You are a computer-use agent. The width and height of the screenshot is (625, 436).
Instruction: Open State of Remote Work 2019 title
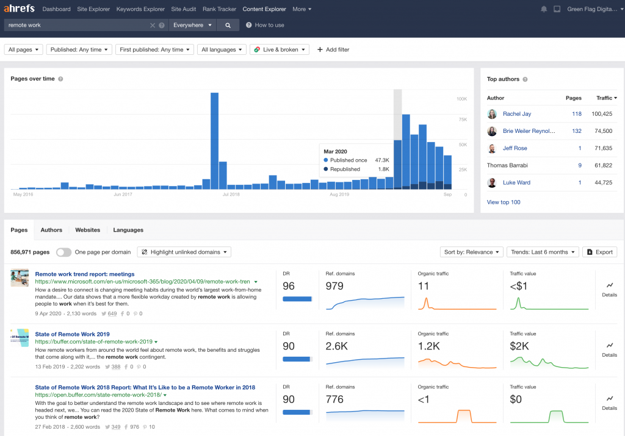[72, 334]
